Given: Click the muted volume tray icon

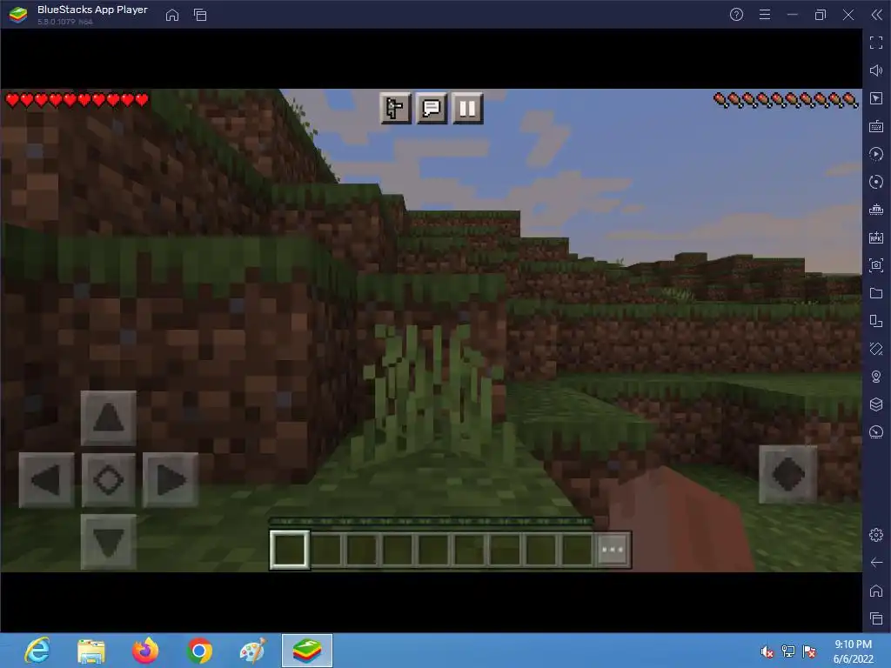Looking at the screenshot, I should coord(767,651).
